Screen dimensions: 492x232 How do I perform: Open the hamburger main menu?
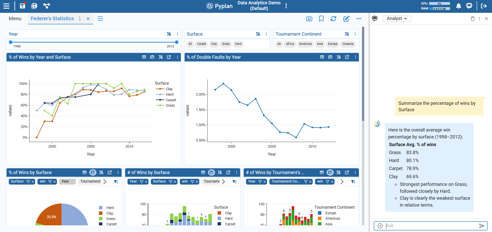[x=6, y=6]
